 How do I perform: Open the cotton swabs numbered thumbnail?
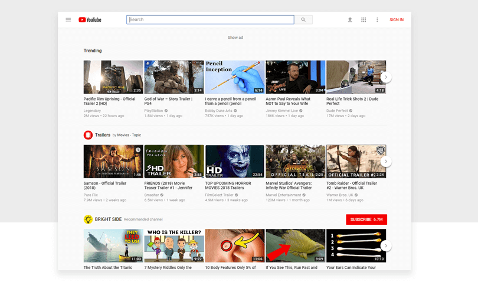356,245
